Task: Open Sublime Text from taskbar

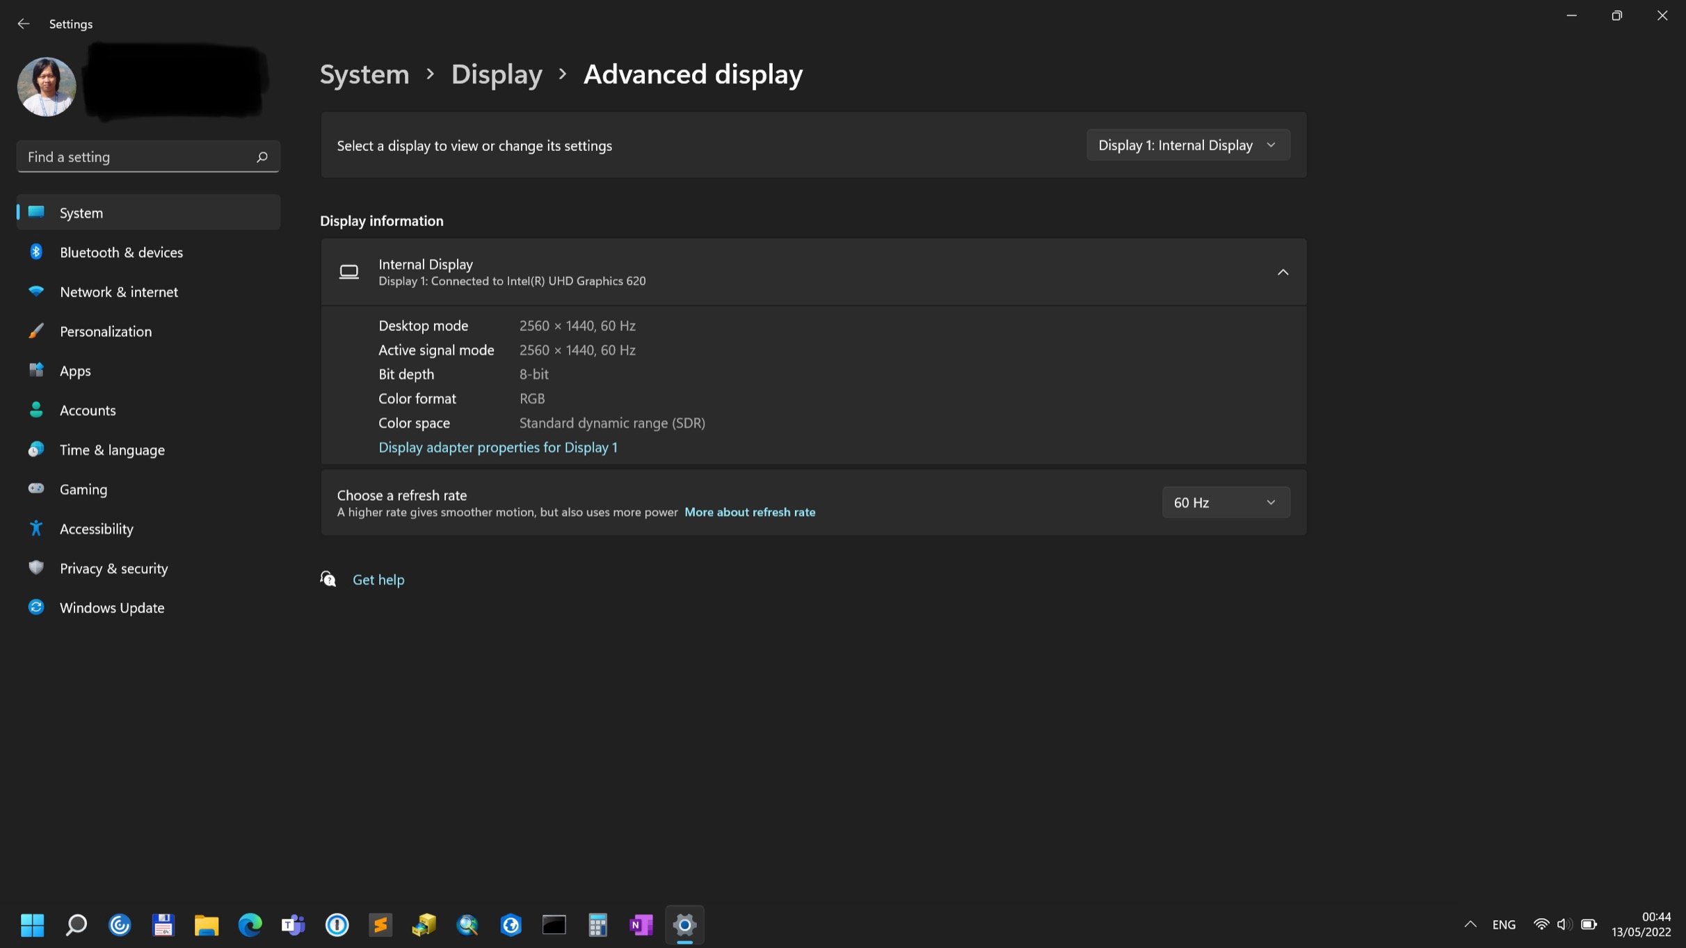Action: click(x=380, y=924)
